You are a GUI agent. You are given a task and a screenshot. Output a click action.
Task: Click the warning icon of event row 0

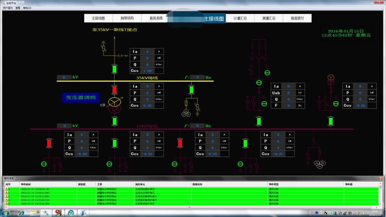[x=7, y=189]
